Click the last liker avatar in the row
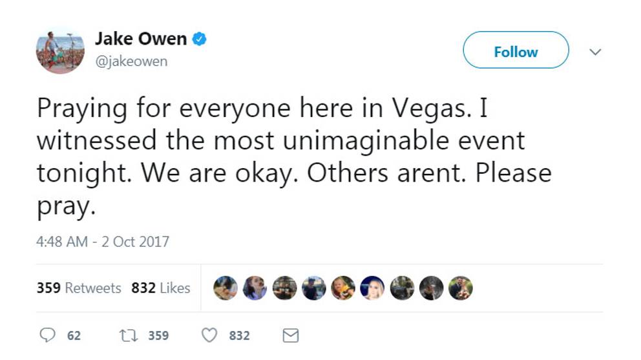 pos(461,288)
